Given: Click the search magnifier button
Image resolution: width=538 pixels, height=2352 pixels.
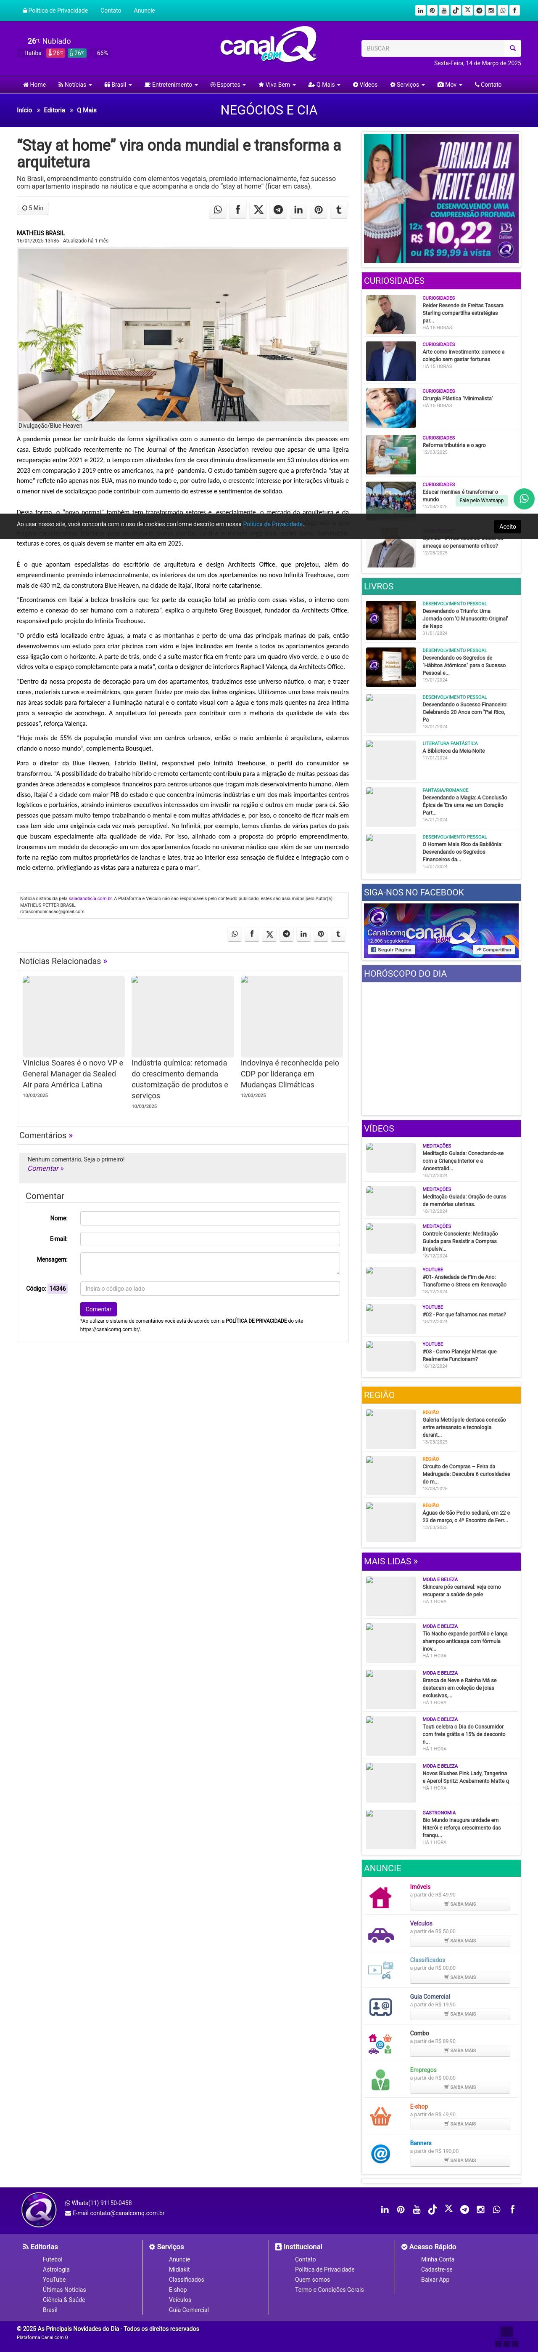Looking at the screenshot, I should 513,48.
